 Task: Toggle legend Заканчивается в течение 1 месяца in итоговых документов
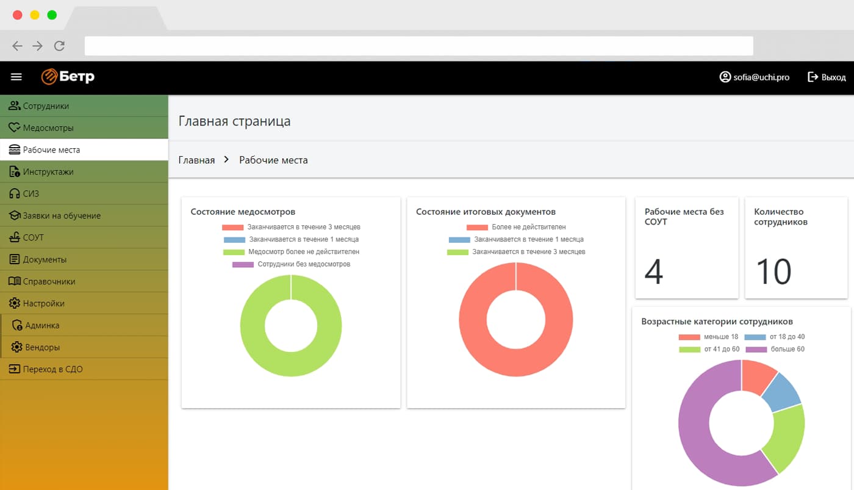coord(516,239)
